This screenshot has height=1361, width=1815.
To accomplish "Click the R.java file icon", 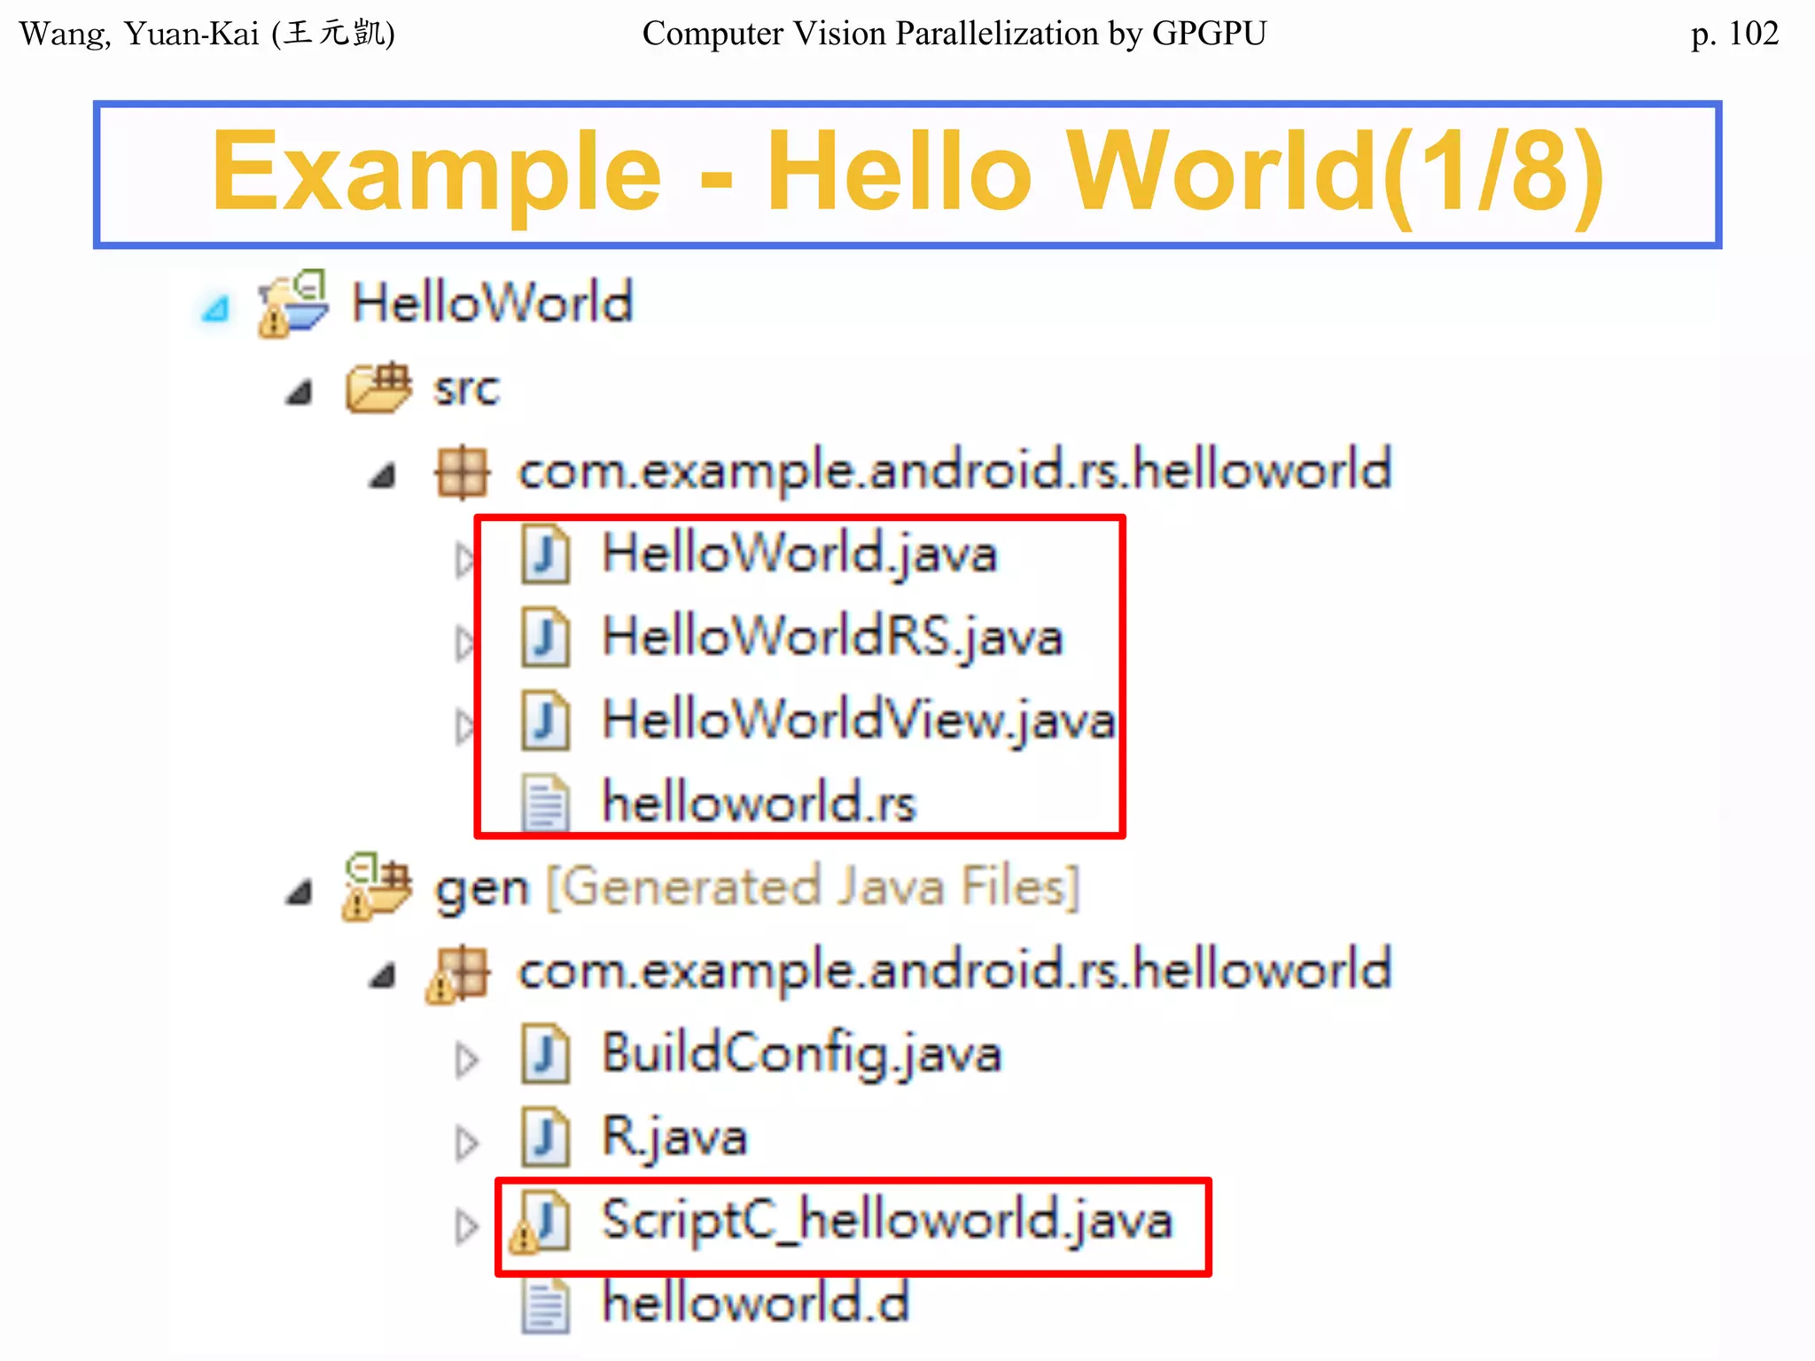I will (x=546, y=1137).
